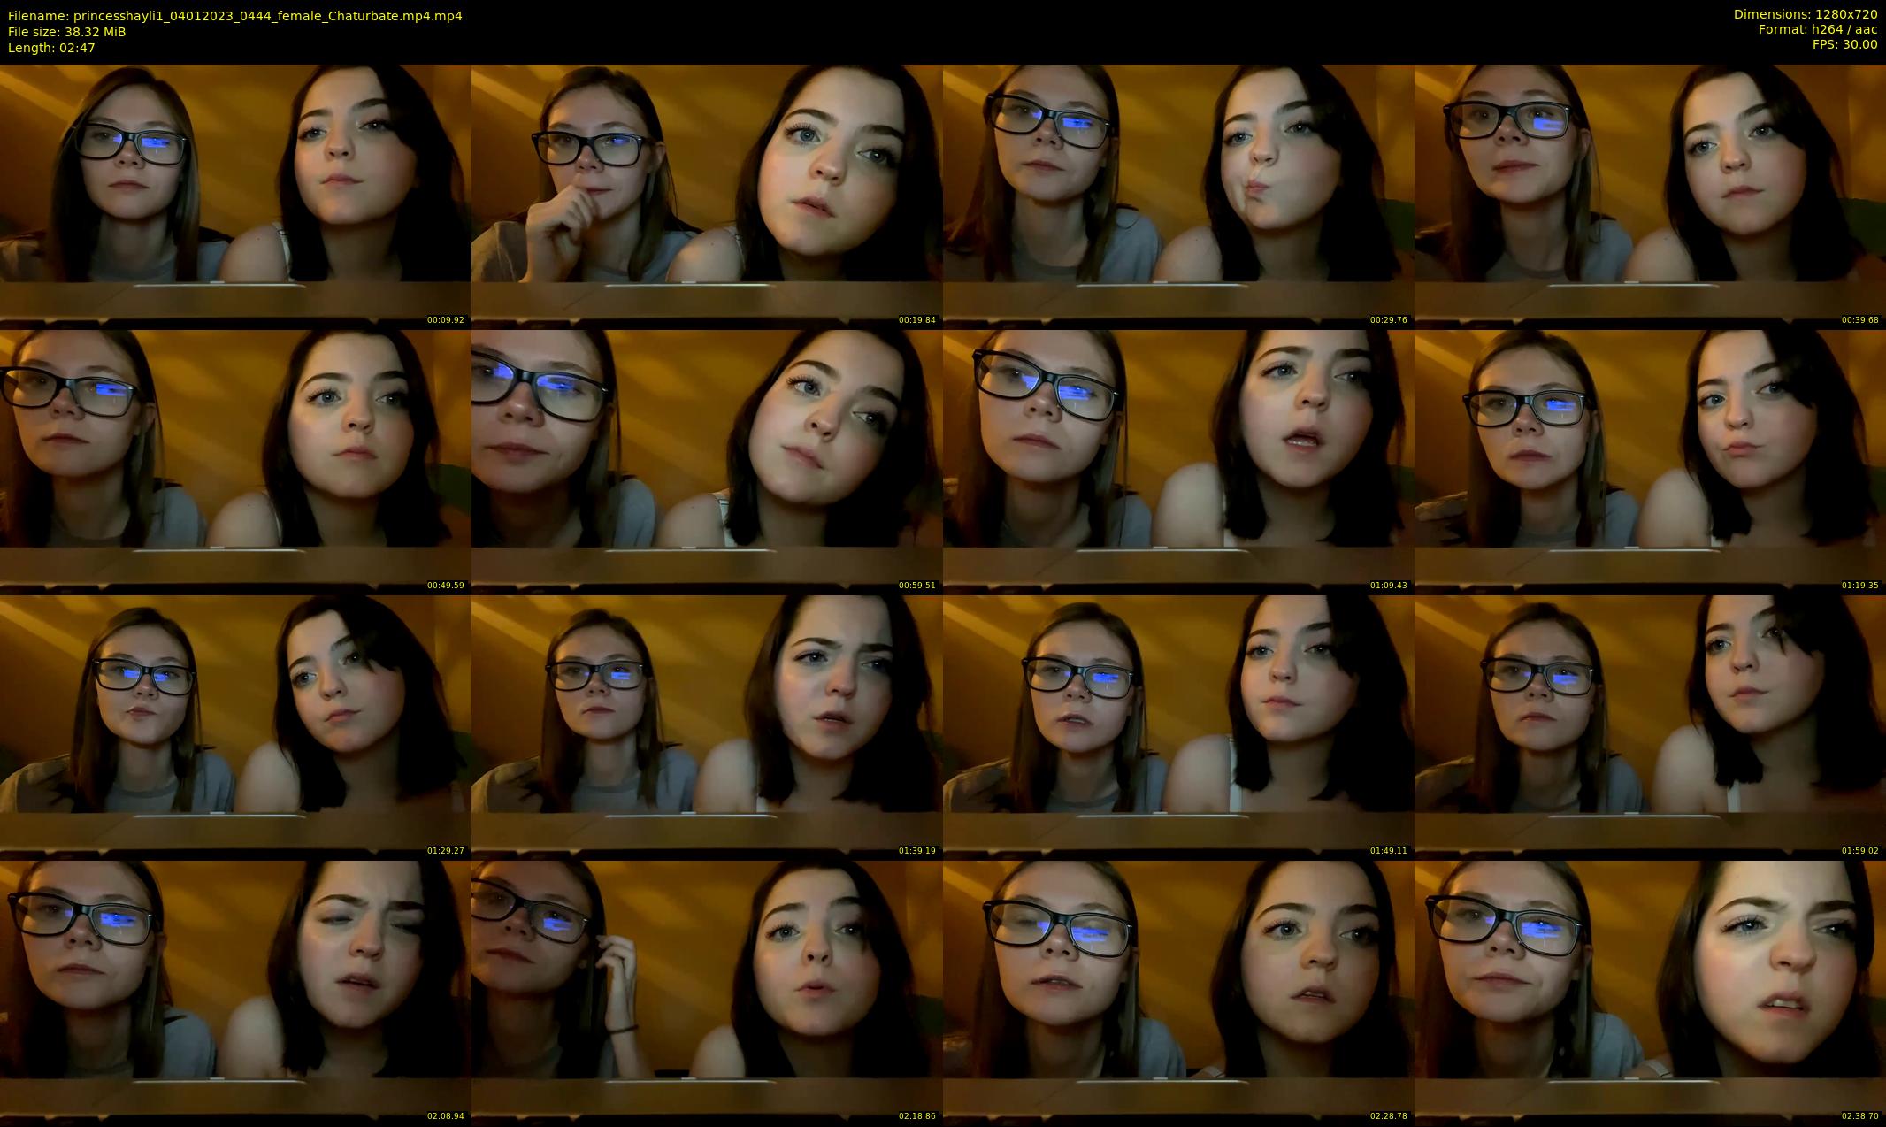Select the thumbnail at 01:49.11

pyautogui.click(x=1177, y=726)
